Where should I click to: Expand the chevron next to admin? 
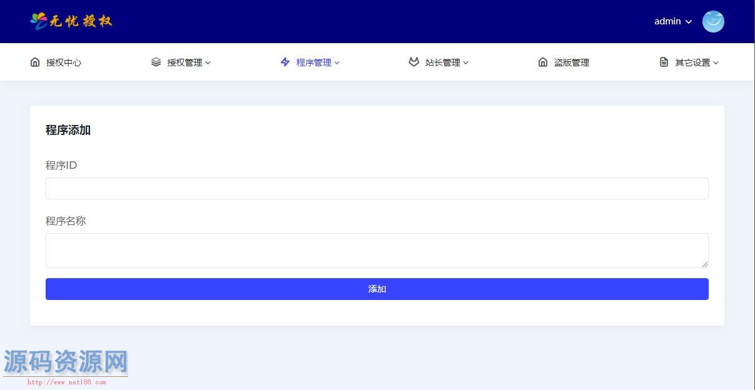click(689, 22)
